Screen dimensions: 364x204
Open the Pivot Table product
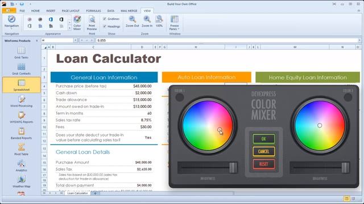tap(21, 150)
